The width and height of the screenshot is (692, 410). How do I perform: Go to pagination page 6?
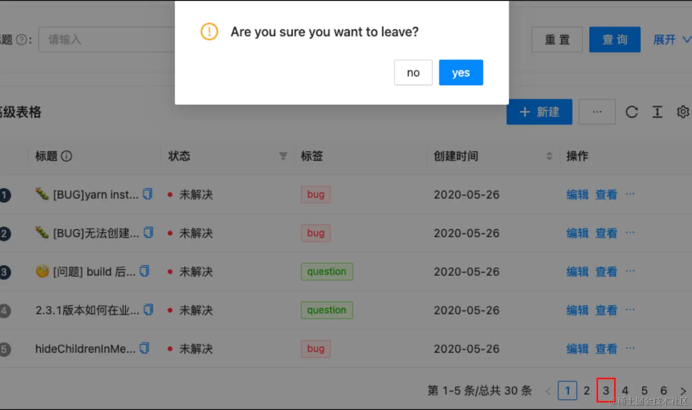pos(664,391)
